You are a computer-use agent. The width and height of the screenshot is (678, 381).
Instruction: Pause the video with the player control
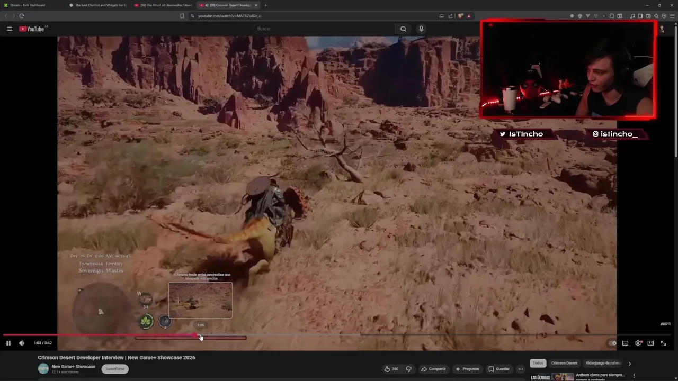8,343
